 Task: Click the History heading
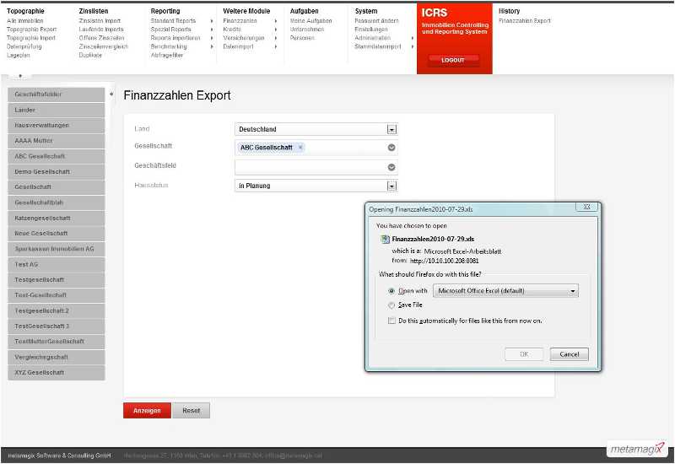click(x=509, y=11)
